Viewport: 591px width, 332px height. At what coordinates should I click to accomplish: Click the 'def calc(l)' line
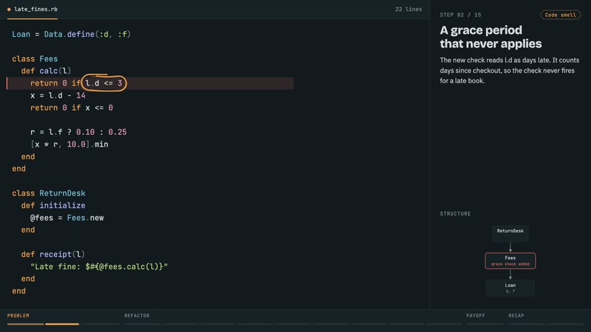click(x=46, y=71)
